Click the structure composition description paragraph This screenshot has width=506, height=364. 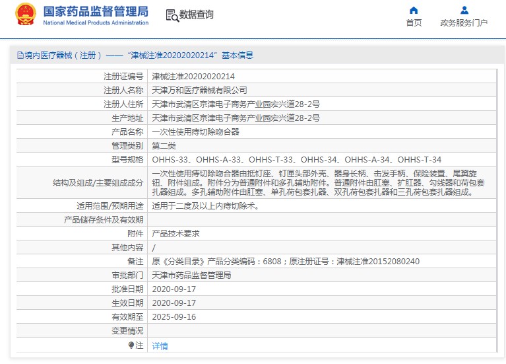click(318, 182)
